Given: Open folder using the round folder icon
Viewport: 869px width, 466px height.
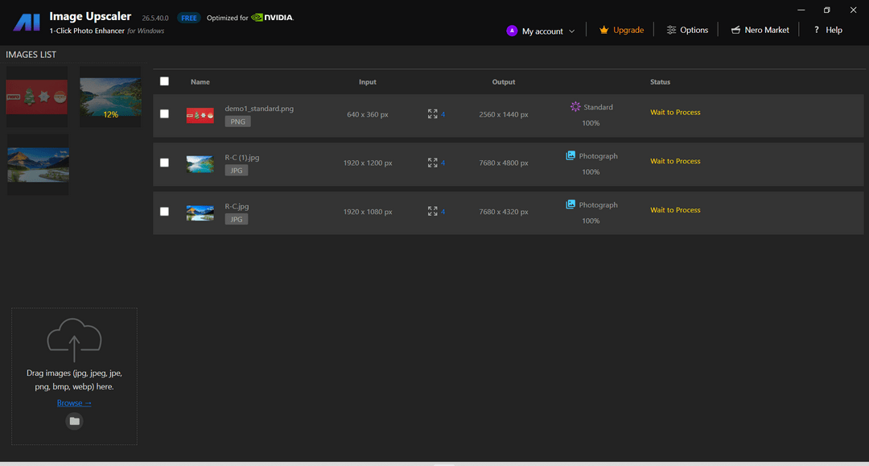Looking at the screenshot, I should pos(74,421).
